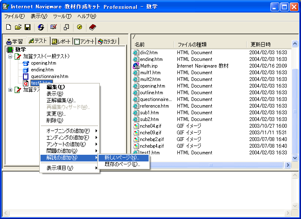This screenshot has height=219, width=301.
Task: Click the outline.htm file icon
Action: pyautogui.click(x=136, y=93)
